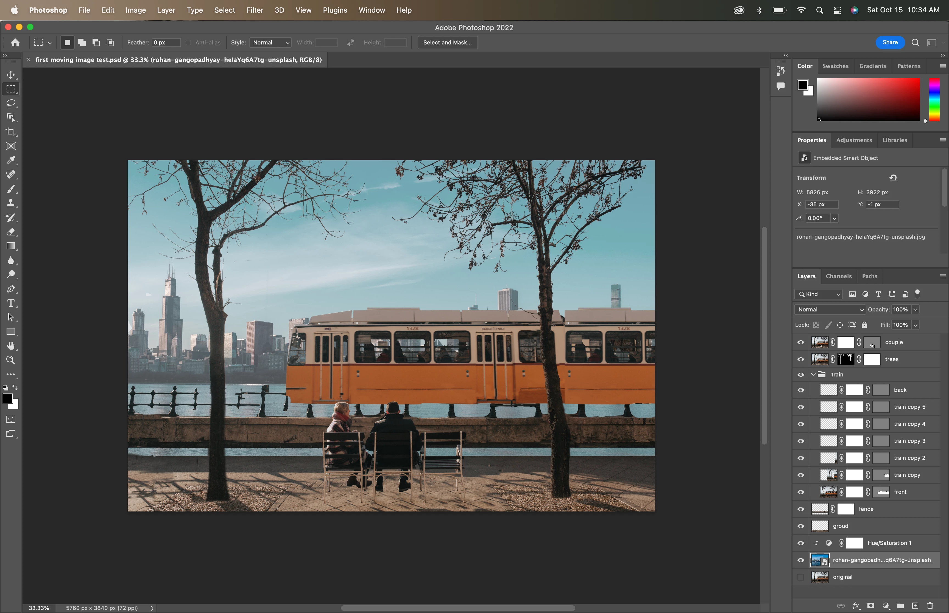Toggle visibility of the fence layer
The height and width of the screenshot is (613, 949).
[801, 509]
